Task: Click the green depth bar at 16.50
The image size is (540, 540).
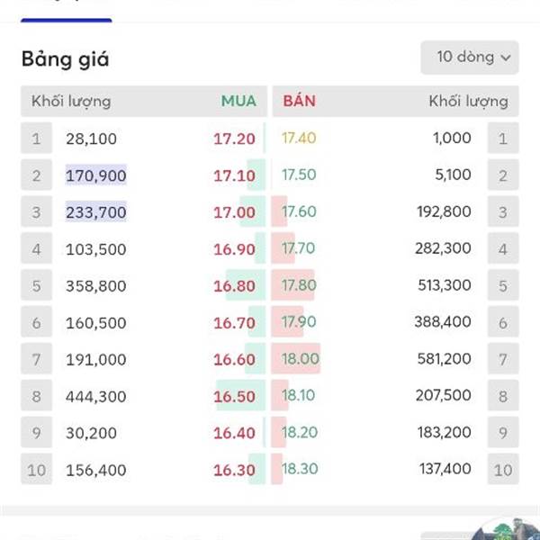Action: (x=241, y=396)
